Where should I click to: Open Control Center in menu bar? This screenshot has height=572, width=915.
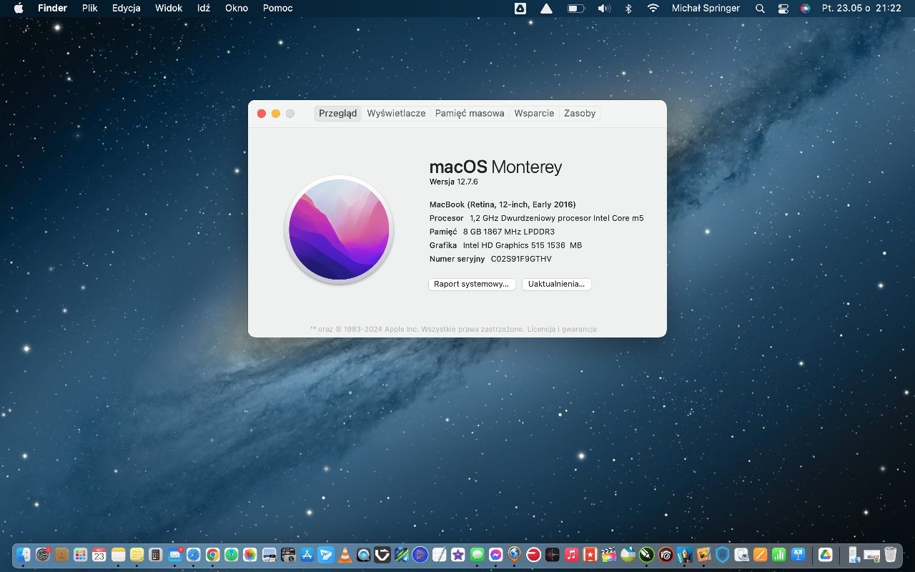click(783, 9)
